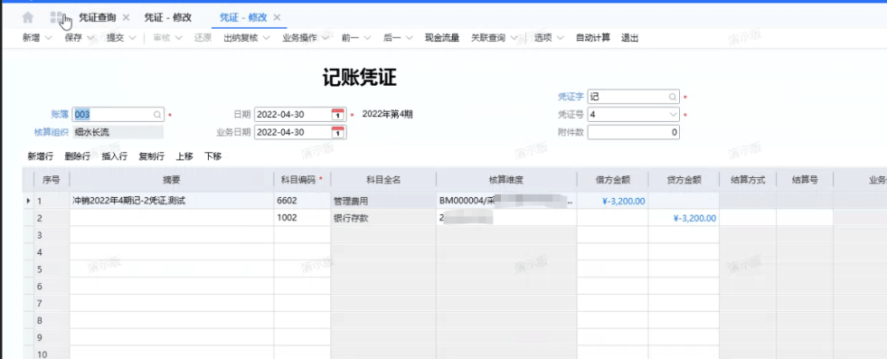The image size is (887, 359).
Task: Select the row 1 indicator arrow
Action: click(28, 201)
